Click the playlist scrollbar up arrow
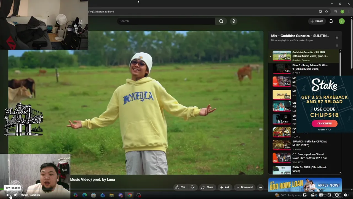This screenshot has width=353, height=199. pyautogui.click(x=340, y=51)
